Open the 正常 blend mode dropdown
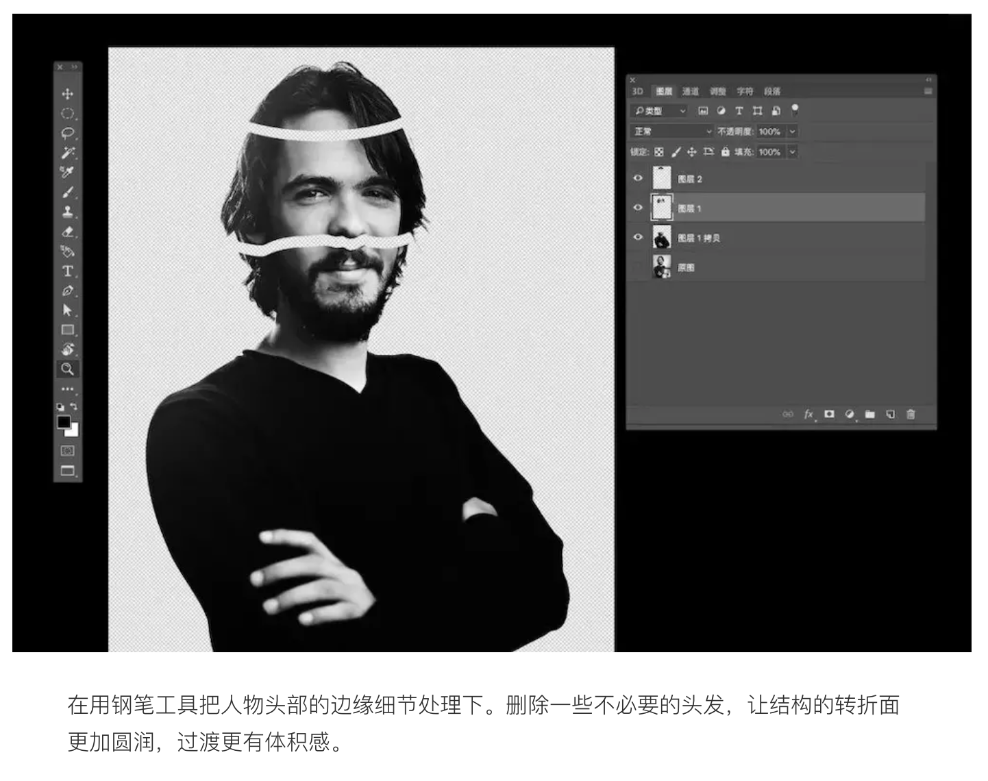Image resolution: width=988 pixels, height=781 pixels. [671, 132]
